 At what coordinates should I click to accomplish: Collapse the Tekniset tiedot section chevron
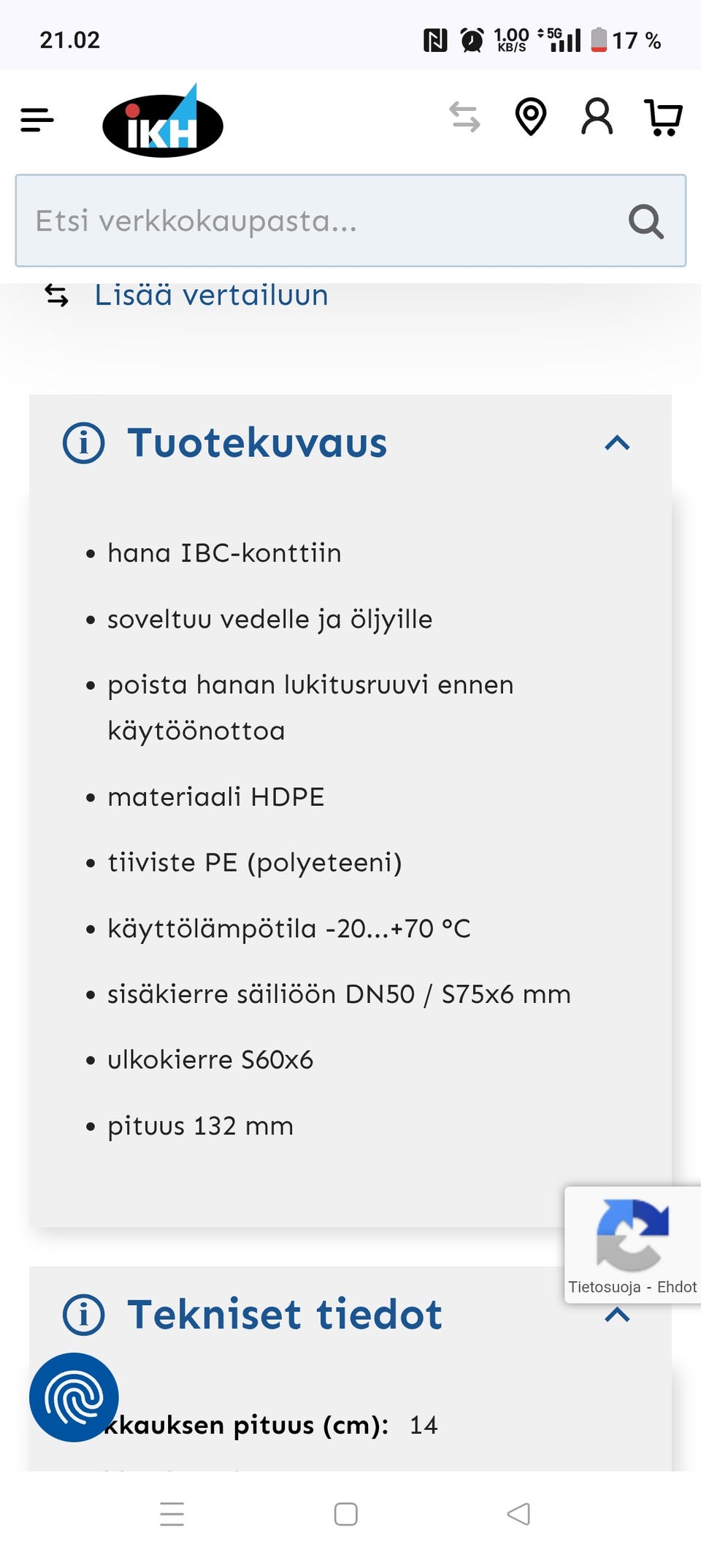point(617,1315)
